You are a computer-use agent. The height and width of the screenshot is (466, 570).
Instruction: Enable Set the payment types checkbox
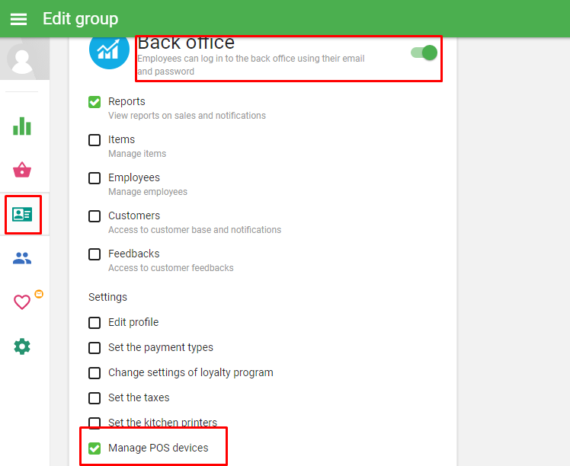pos(94,348)
